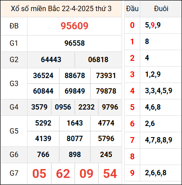The image size is (182, 185).
Task: Click the tail values 4,7,8,8,9 row
Action: pos(158,140)
